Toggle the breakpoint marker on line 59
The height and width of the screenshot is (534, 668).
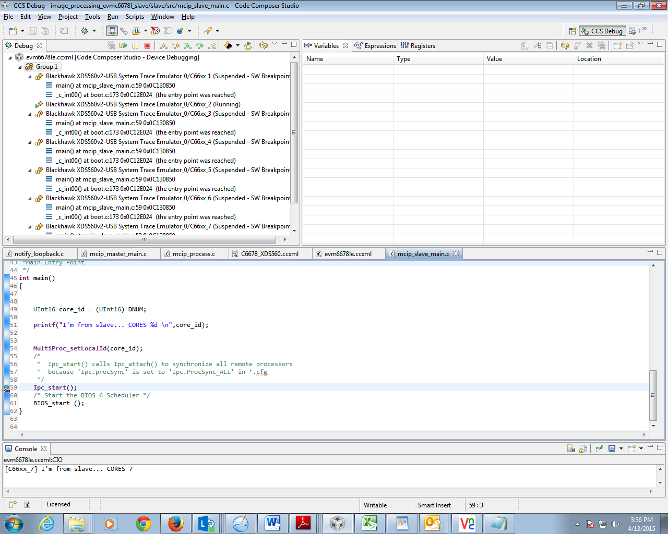click(x=7, y=388)
